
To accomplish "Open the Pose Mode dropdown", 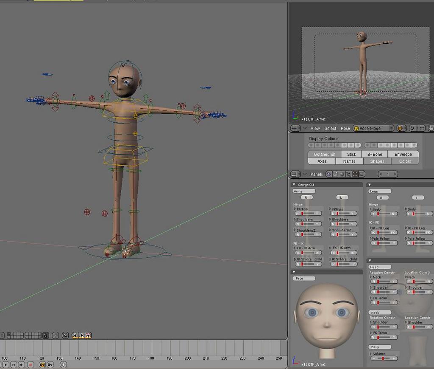I will (x=373, y=128).
